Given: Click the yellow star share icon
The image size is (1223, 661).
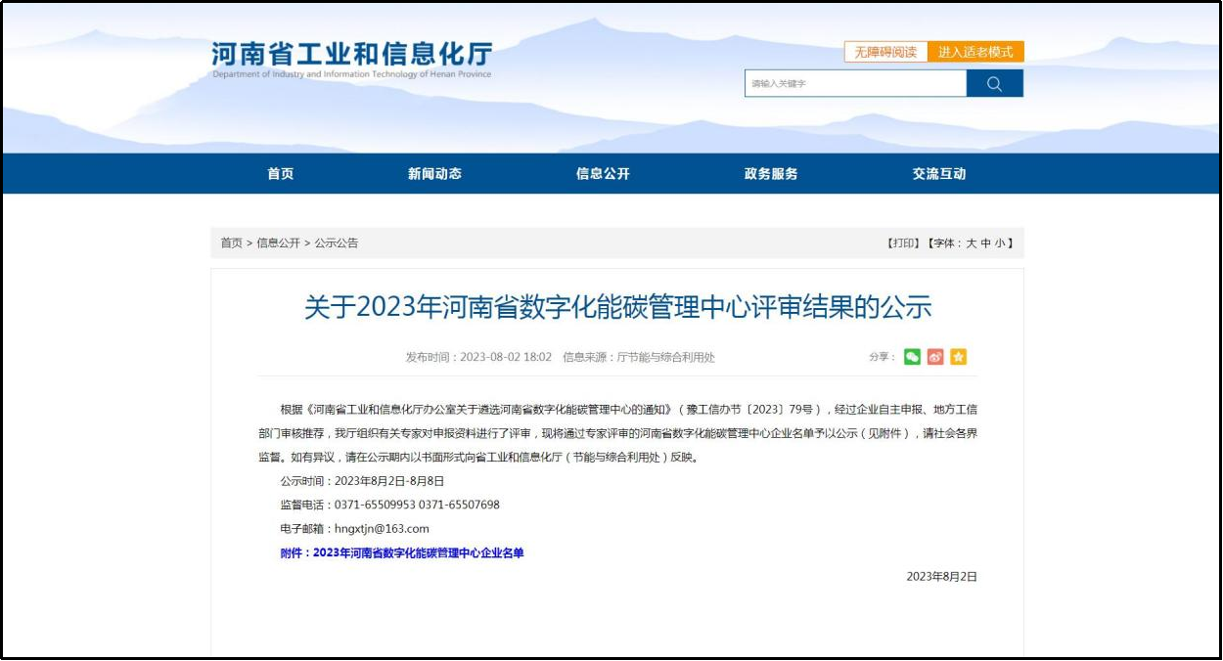Looking at the screenshot, I should click(958, 357).
